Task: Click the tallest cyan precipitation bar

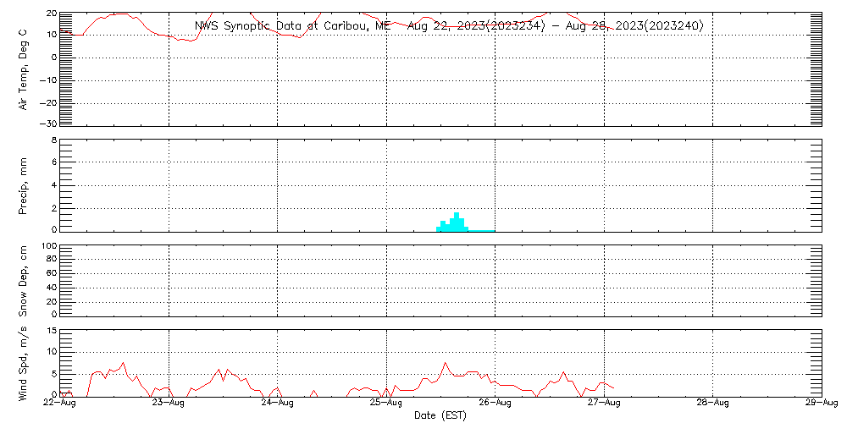Action: [456, 222]
